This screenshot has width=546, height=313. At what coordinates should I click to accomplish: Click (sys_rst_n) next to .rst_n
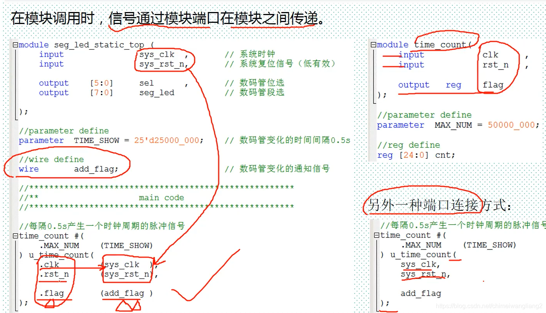tap(126, 274)
